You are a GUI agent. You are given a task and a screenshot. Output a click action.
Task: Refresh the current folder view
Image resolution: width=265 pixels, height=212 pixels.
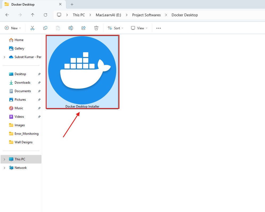pos(45,15)
